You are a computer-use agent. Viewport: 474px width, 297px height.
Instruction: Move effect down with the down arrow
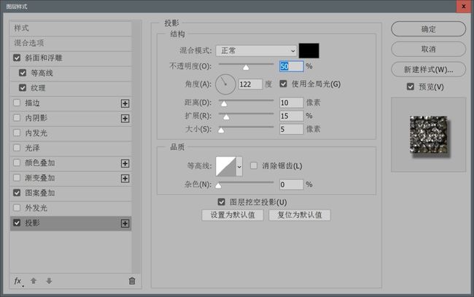49,281
